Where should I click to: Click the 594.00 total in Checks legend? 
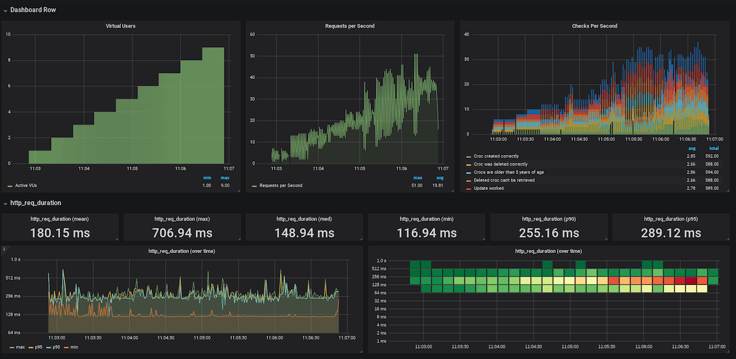tap(711, 172)
